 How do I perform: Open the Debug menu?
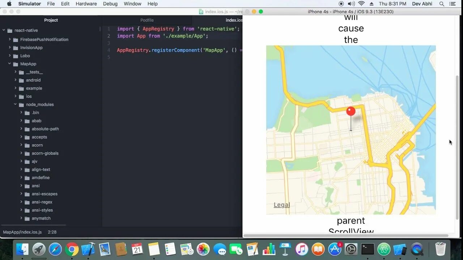tap(110, 4)
